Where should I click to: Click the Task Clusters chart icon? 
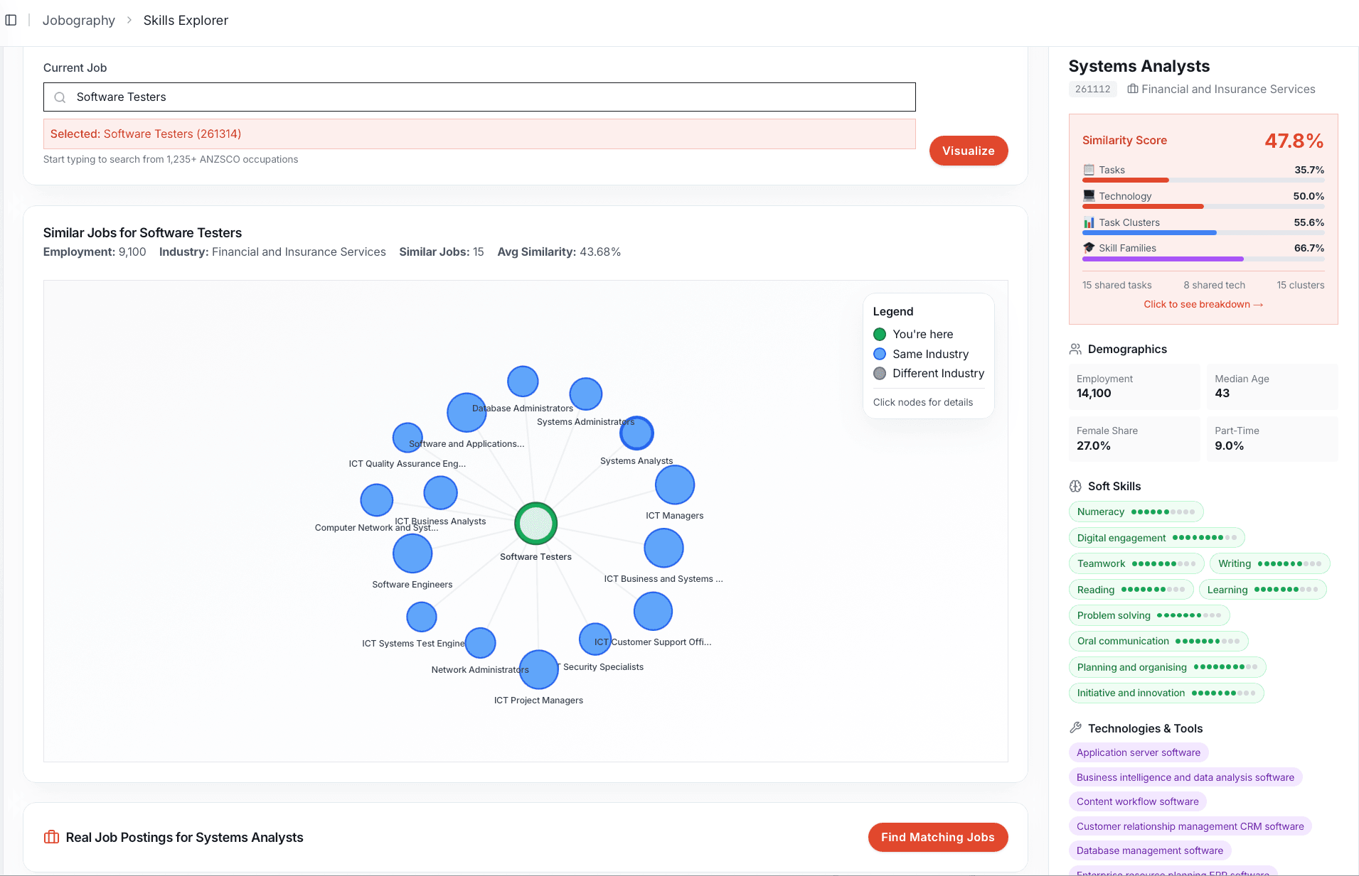pos(1089,222)
